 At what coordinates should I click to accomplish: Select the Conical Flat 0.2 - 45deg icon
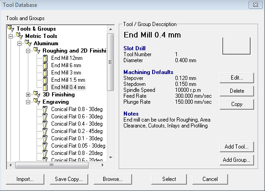[x=45, y=131]
